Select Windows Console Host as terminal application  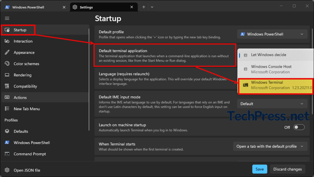click(272, 69)
